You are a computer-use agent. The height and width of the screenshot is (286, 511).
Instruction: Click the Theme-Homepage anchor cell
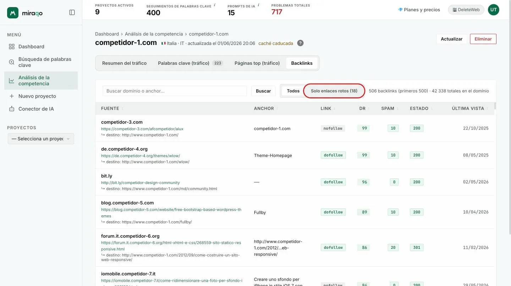click(273, 155)
